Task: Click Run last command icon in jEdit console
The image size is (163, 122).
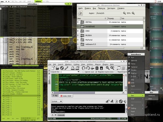Action: (108, 102)
